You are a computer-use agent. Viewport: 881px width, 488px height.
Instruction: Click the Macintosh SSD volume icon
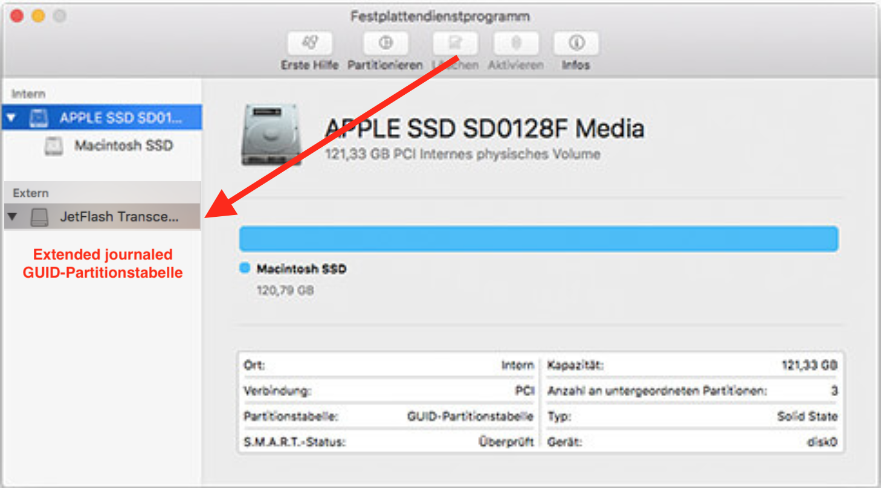[x=54, y=146]
